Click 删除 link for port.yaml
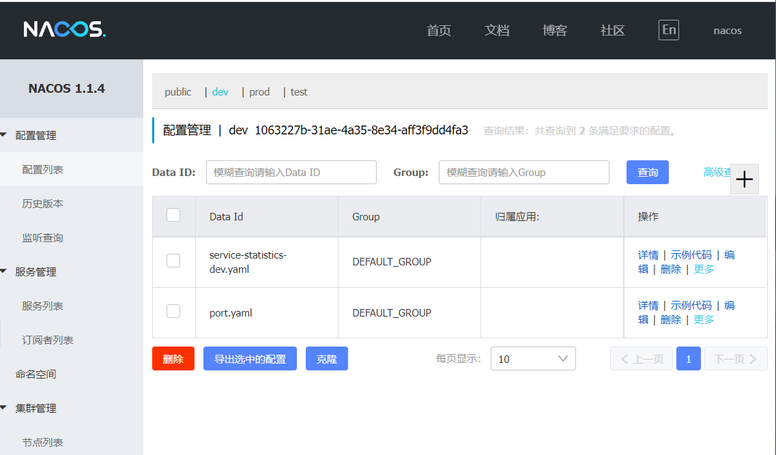Viewport: 776px width, 455px height. 671,319
